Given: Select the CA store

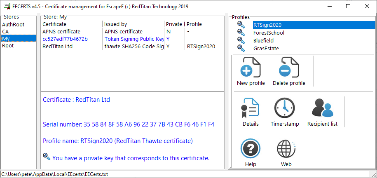Looking at the screenshot, I should pos(5,31).
